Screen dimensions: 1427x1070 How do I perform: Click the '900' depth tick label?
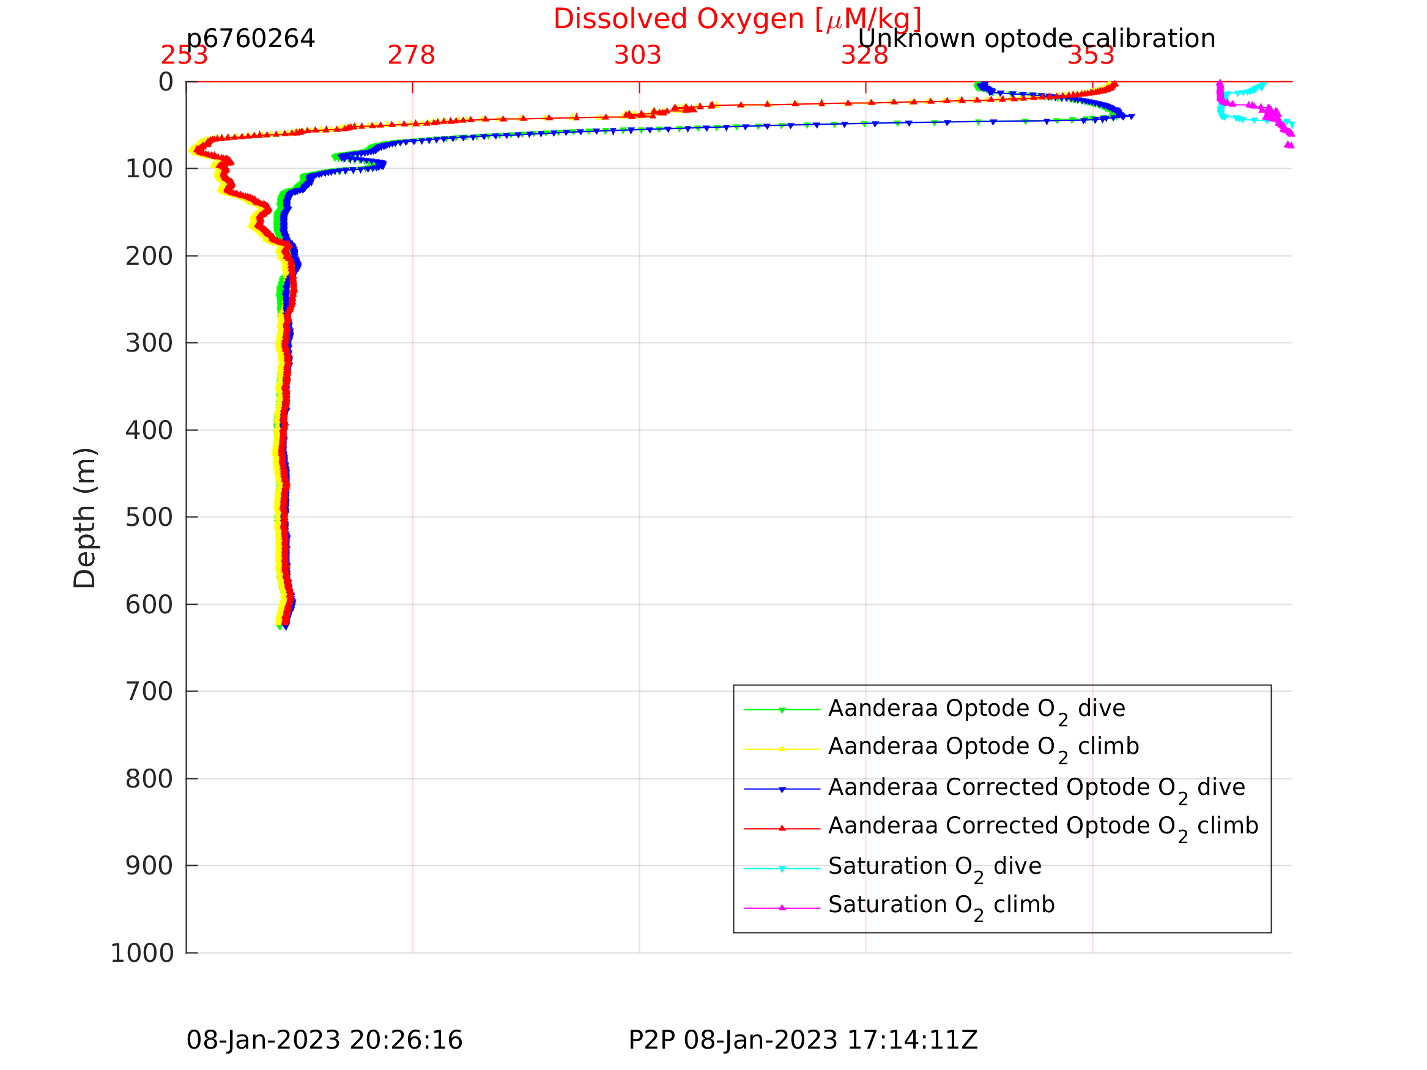[149, 866]
